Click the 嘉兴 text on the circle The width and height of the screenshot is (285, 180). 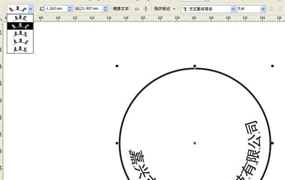pyautogui.click(x=140, y=165)
